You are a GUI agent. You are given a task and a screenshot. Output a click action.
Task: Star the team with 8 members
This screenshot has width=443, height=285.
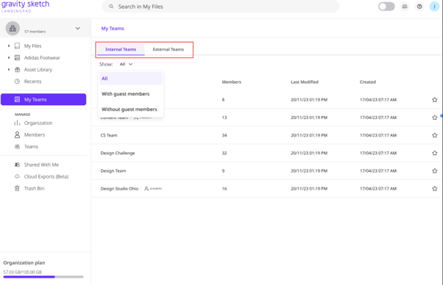pyautogui.click(x=434, y=99)
